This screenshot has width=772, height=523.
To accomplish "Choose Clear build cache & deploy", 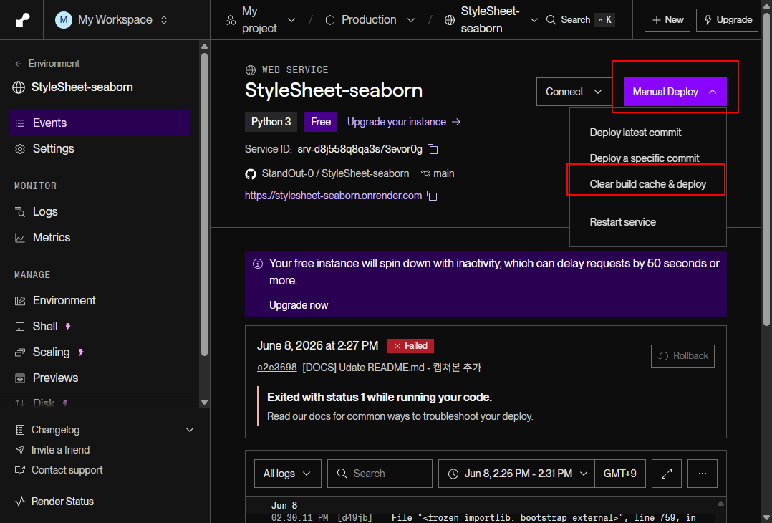I will tap(647, 184).
